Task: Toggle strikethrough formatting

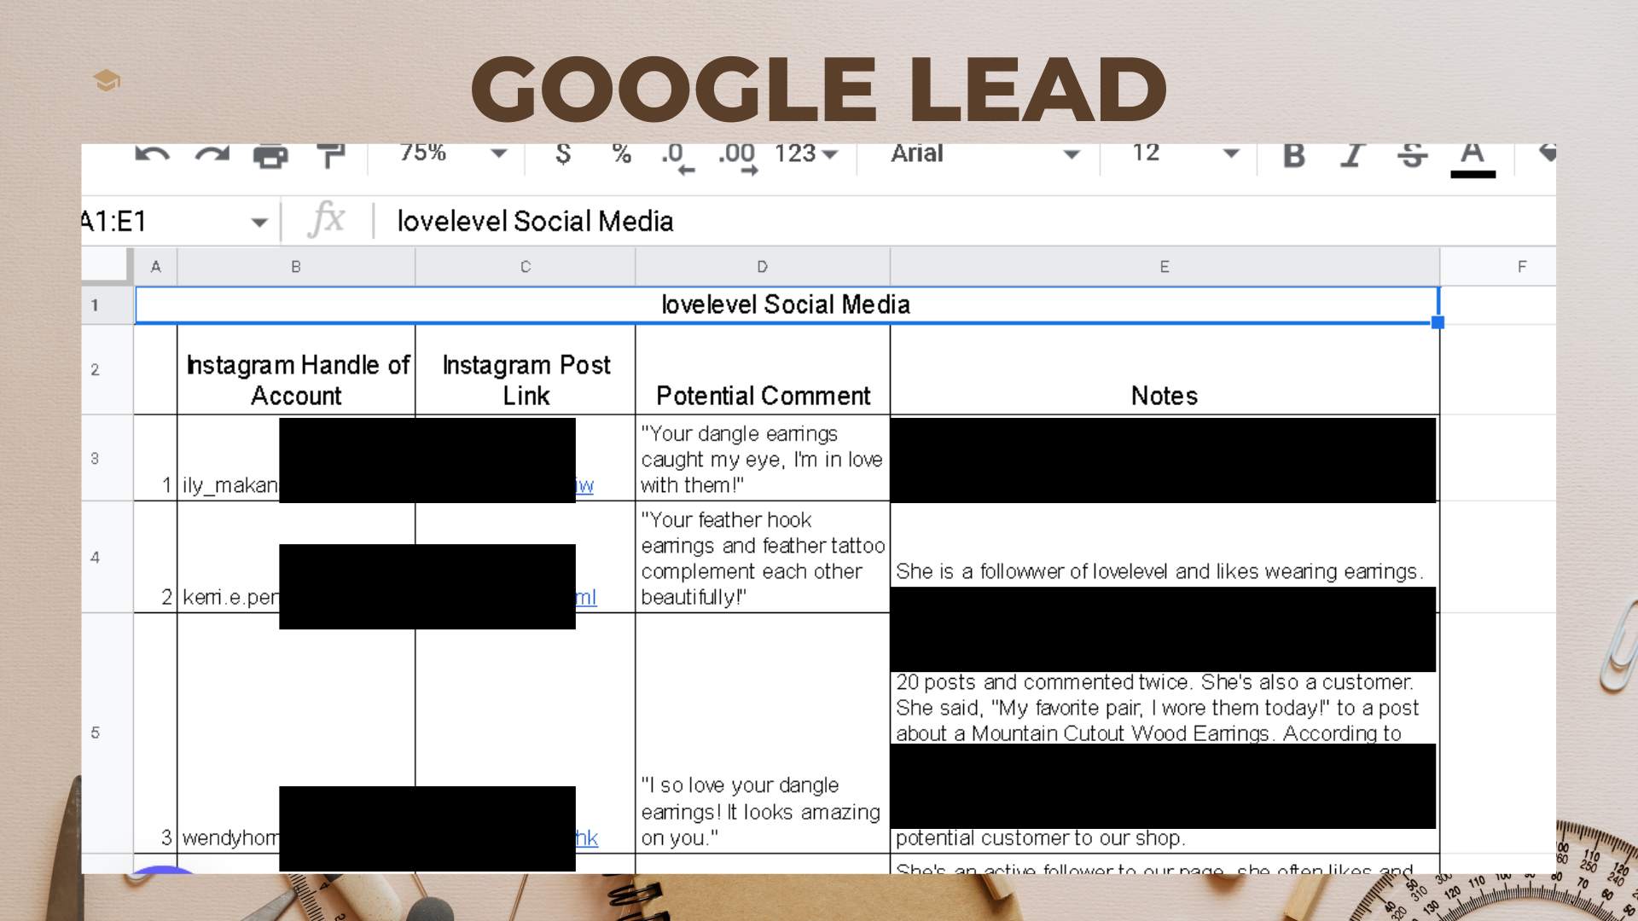Action: pos(1412,155)
